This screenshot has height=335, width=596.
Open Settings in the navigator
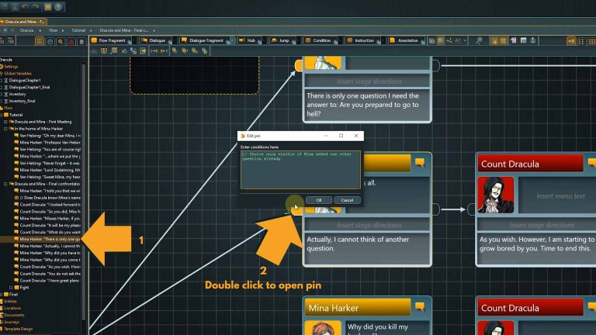click(x=11, y=67)
